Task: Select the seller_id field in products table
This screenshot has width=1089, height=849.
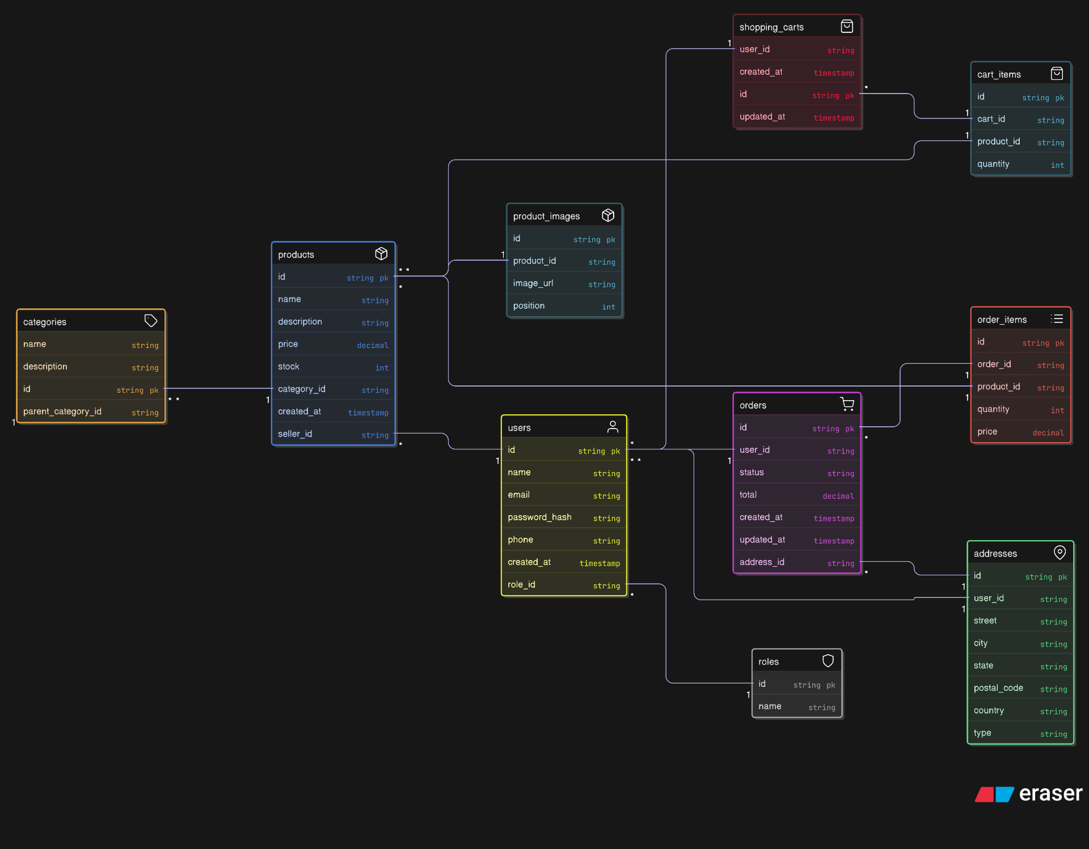Action: [x=333, y=434]
